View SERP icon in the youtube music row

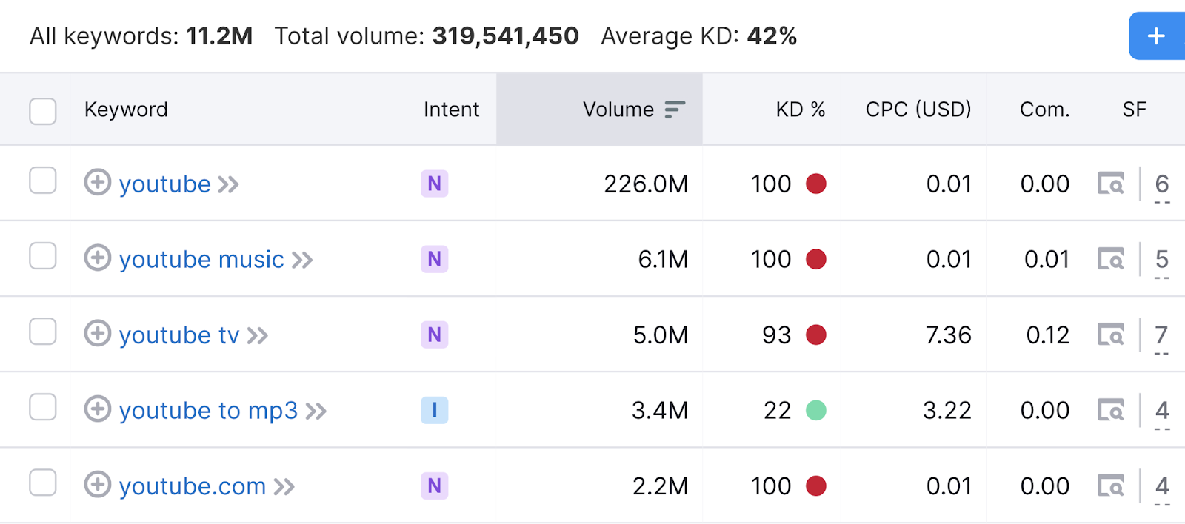coord(1111,258)
